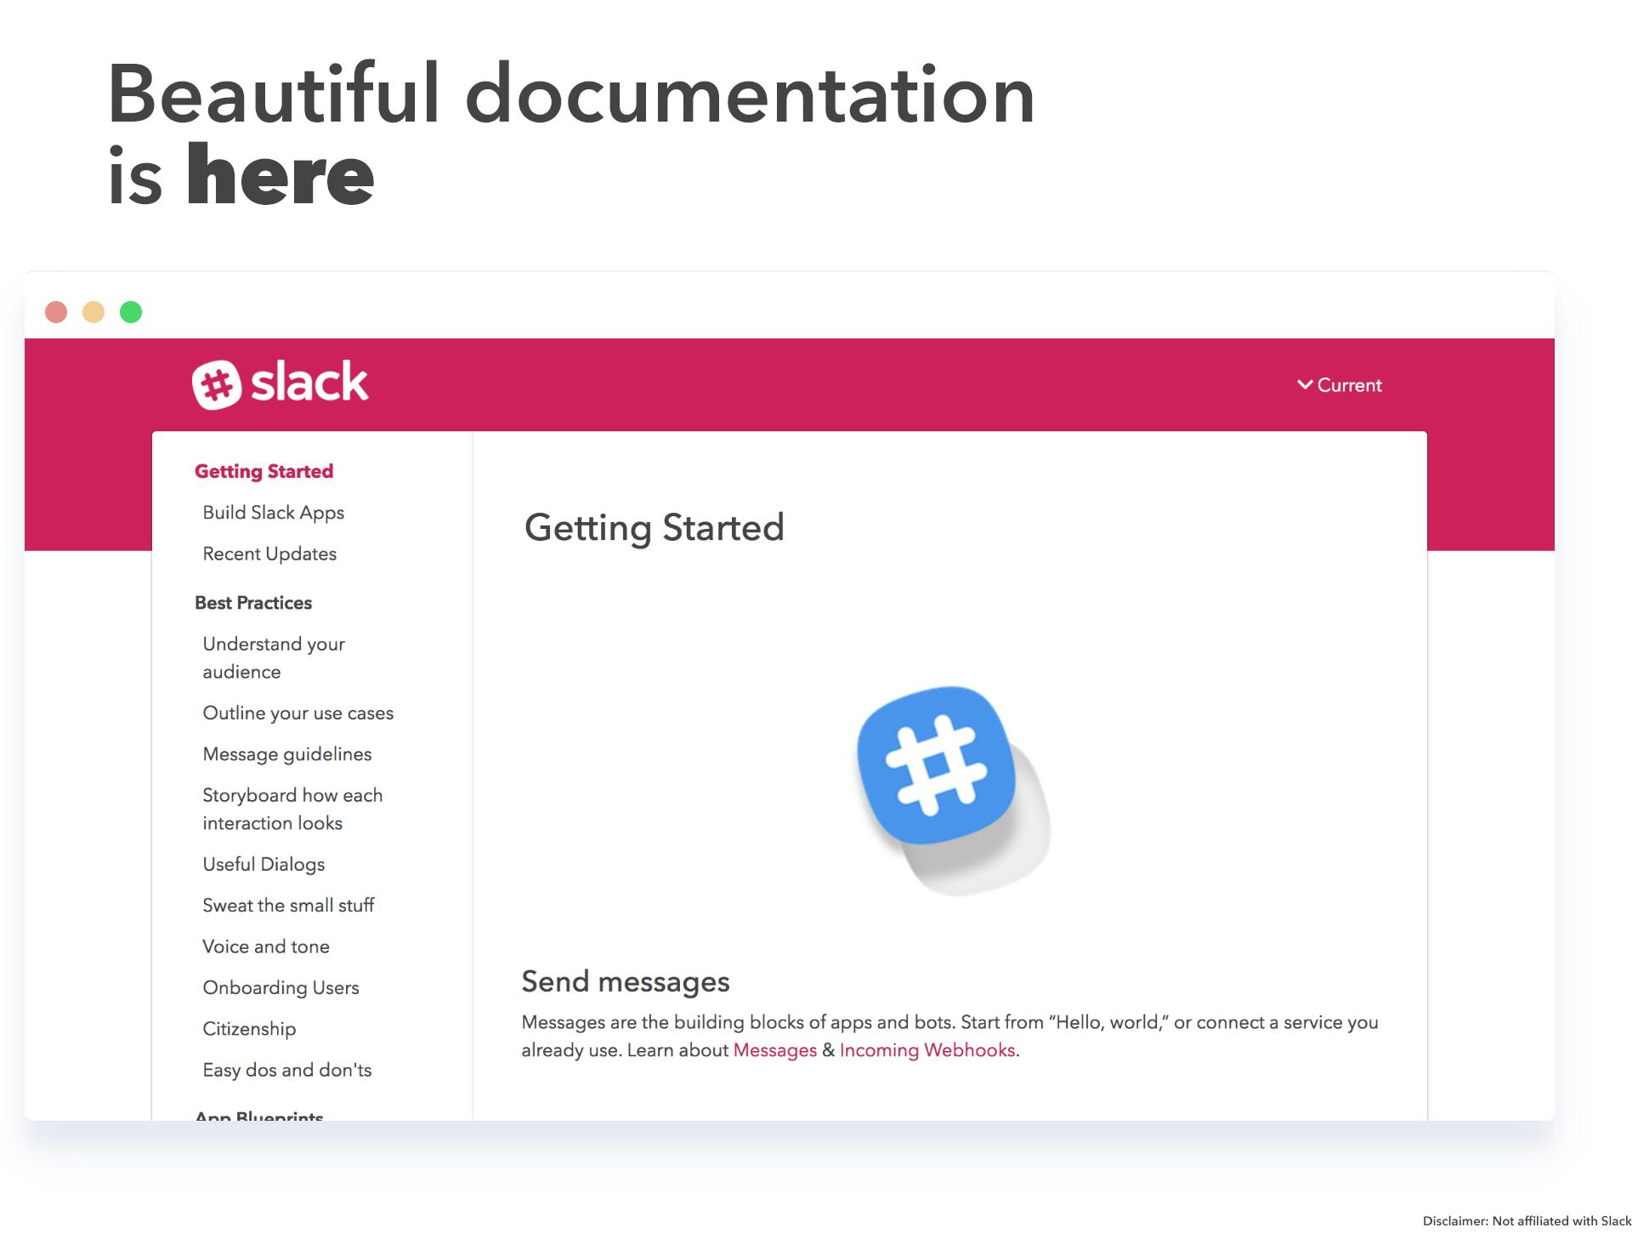The image size is (1638, 1233).
Task: Click the Not affiliated with Slack disclaimer
Action: [1527, 1221]
